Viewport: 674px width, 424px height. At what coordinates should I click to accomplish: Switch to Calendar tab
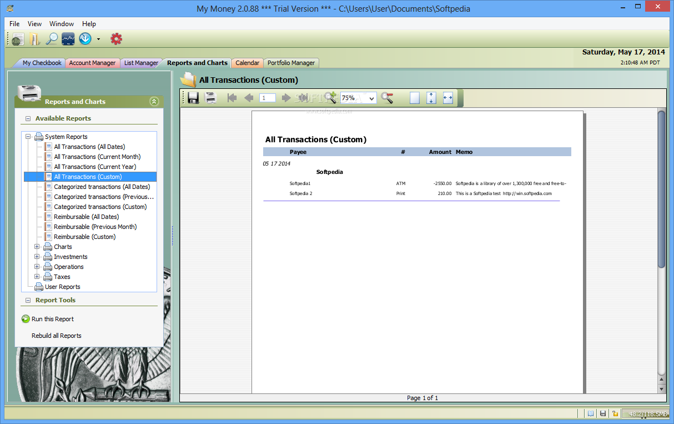(x=247, y=63)
